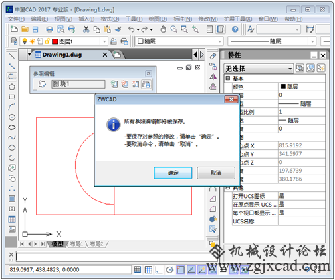Click the black 颜色 swatch in 特性
Viewport: 335px width, 280px height.
pos(283,86)
